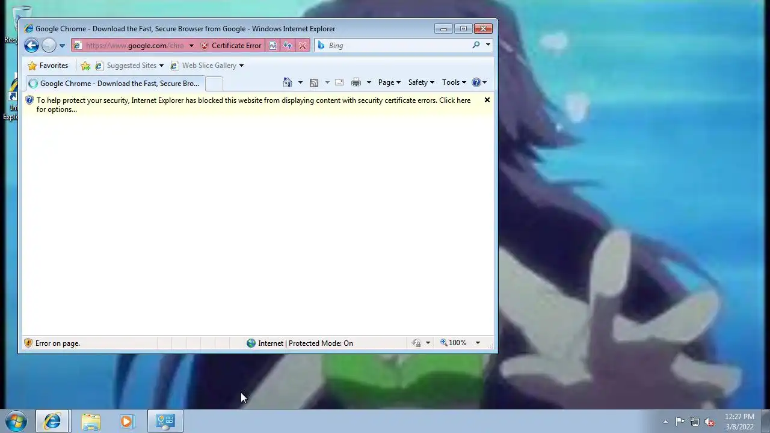Select the Google Chrome download tab
Screen dimensions: 770x433
[115, 84]
